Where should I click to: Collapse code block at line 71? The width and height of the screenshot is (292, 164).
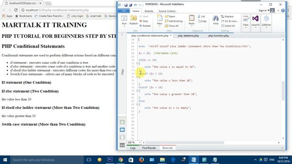tap(137, 63)
